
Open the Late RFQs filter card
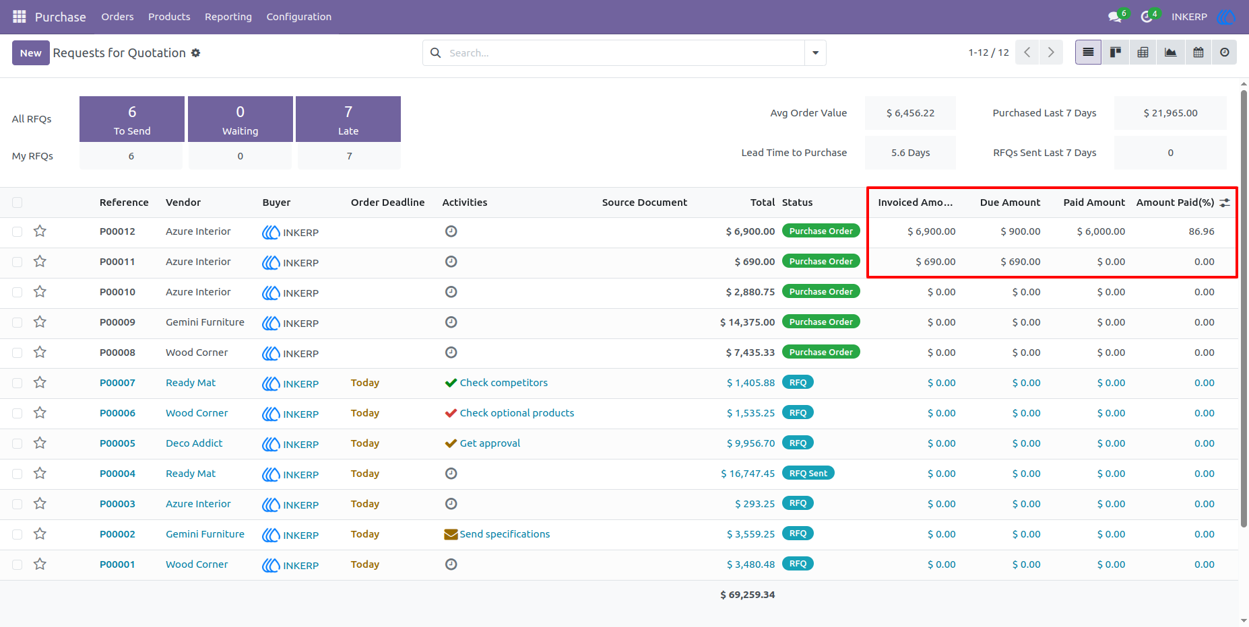tap(348, 119)
